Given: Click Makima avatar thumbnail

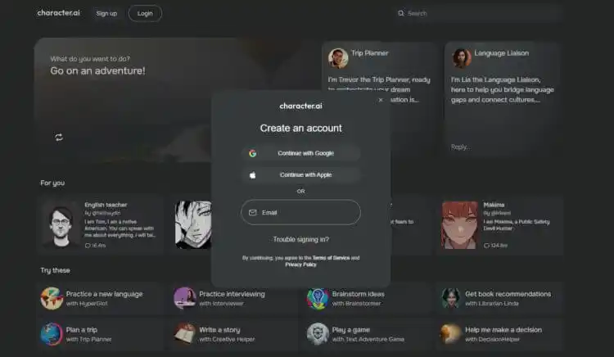Looking at the screenshot, I should pos(460,225).
